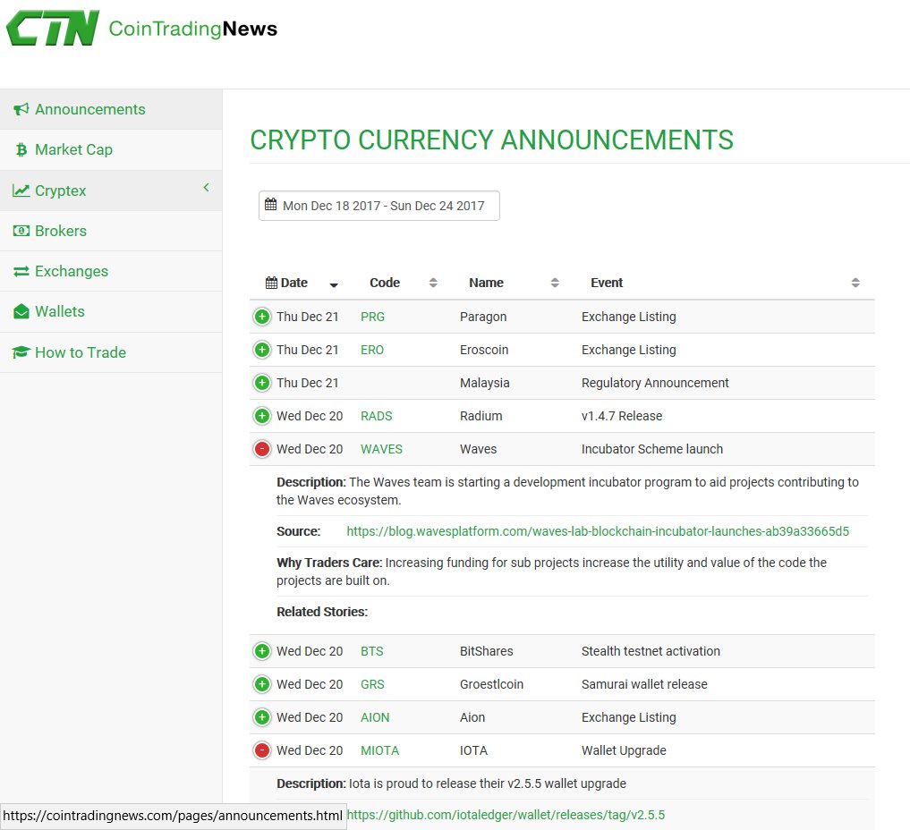Sort table by Name column arrows
This screenshot has width=910, height=830.
555,283
